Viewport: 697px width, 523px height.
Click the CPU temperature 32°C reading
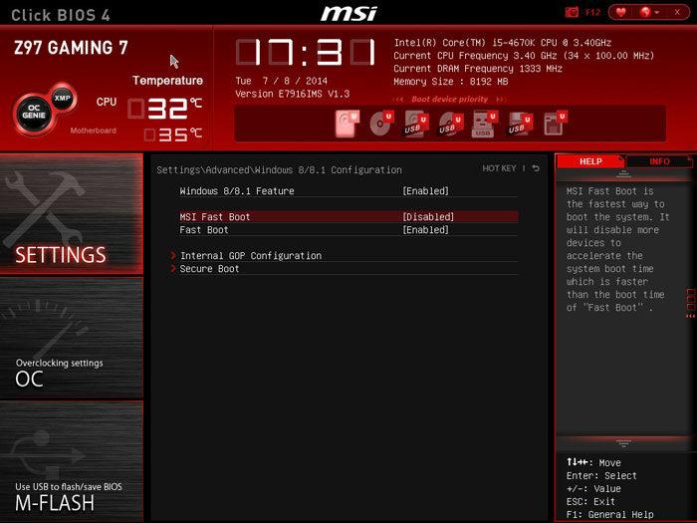(x=165, y=108)
